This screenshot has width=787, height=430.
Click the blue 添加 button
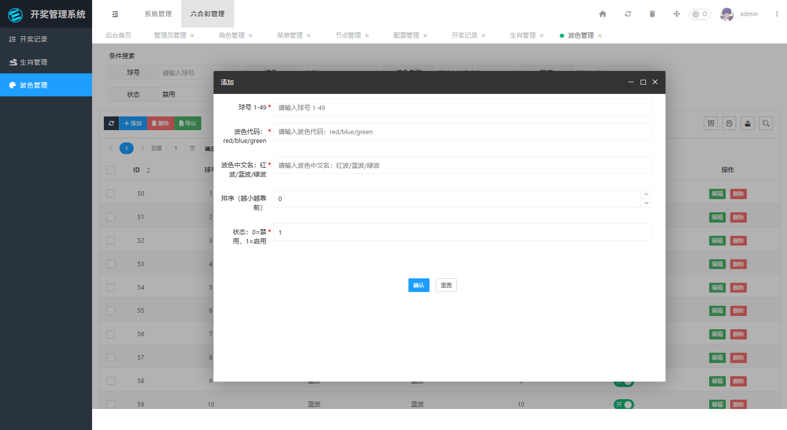pos(133,123)
